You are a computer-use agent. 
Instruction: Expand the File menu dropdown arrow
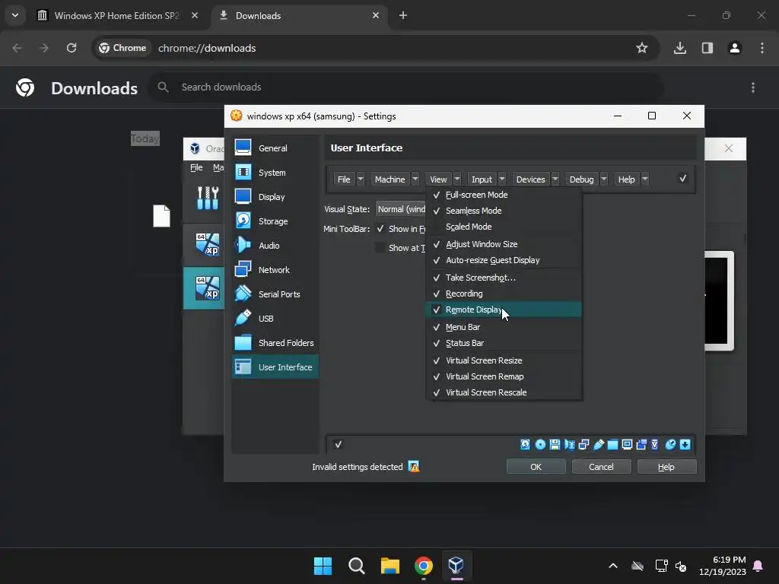tap(361, 179)
